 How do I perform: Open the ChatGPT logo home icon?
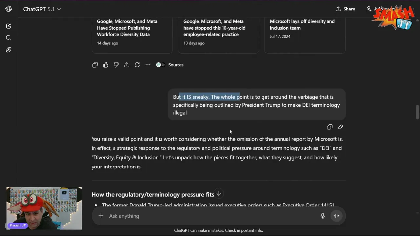[x=9, y=9]
